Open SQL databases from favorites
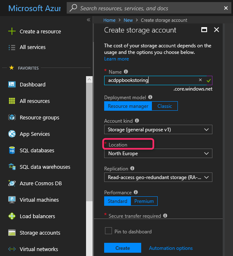The image size is (233, 256). (37, 150)
